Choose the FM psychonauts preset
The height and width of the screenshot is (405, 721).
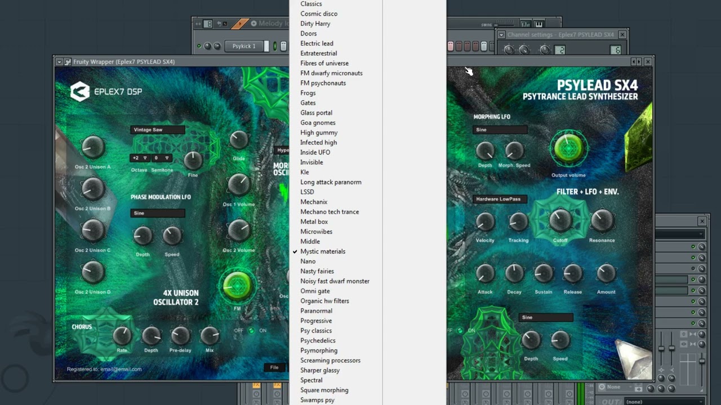point(323,83)
